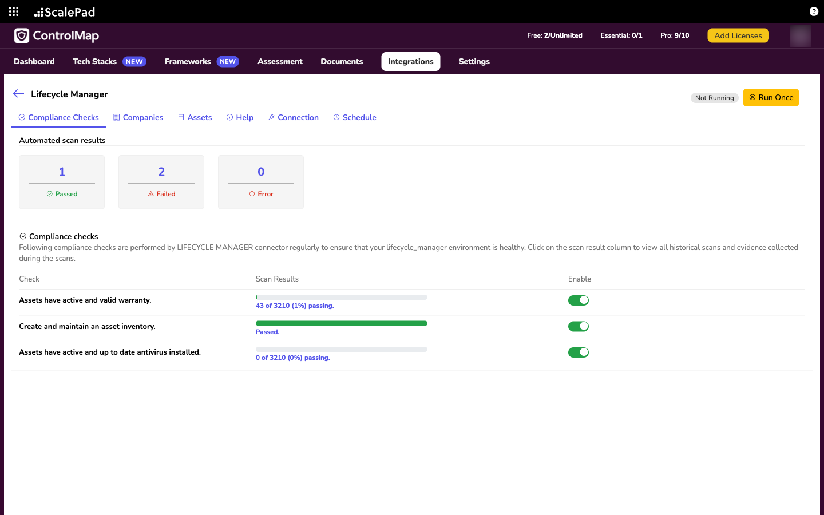824x515 pixels.
Task: Click 'Create and maintain an asset inventory.'
Action: pos(87,326)
